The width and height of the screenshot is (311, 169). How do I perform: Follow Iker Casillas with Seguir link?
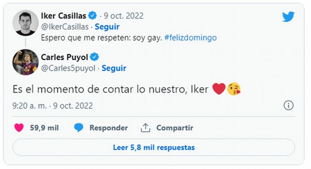tap(107, 27)
